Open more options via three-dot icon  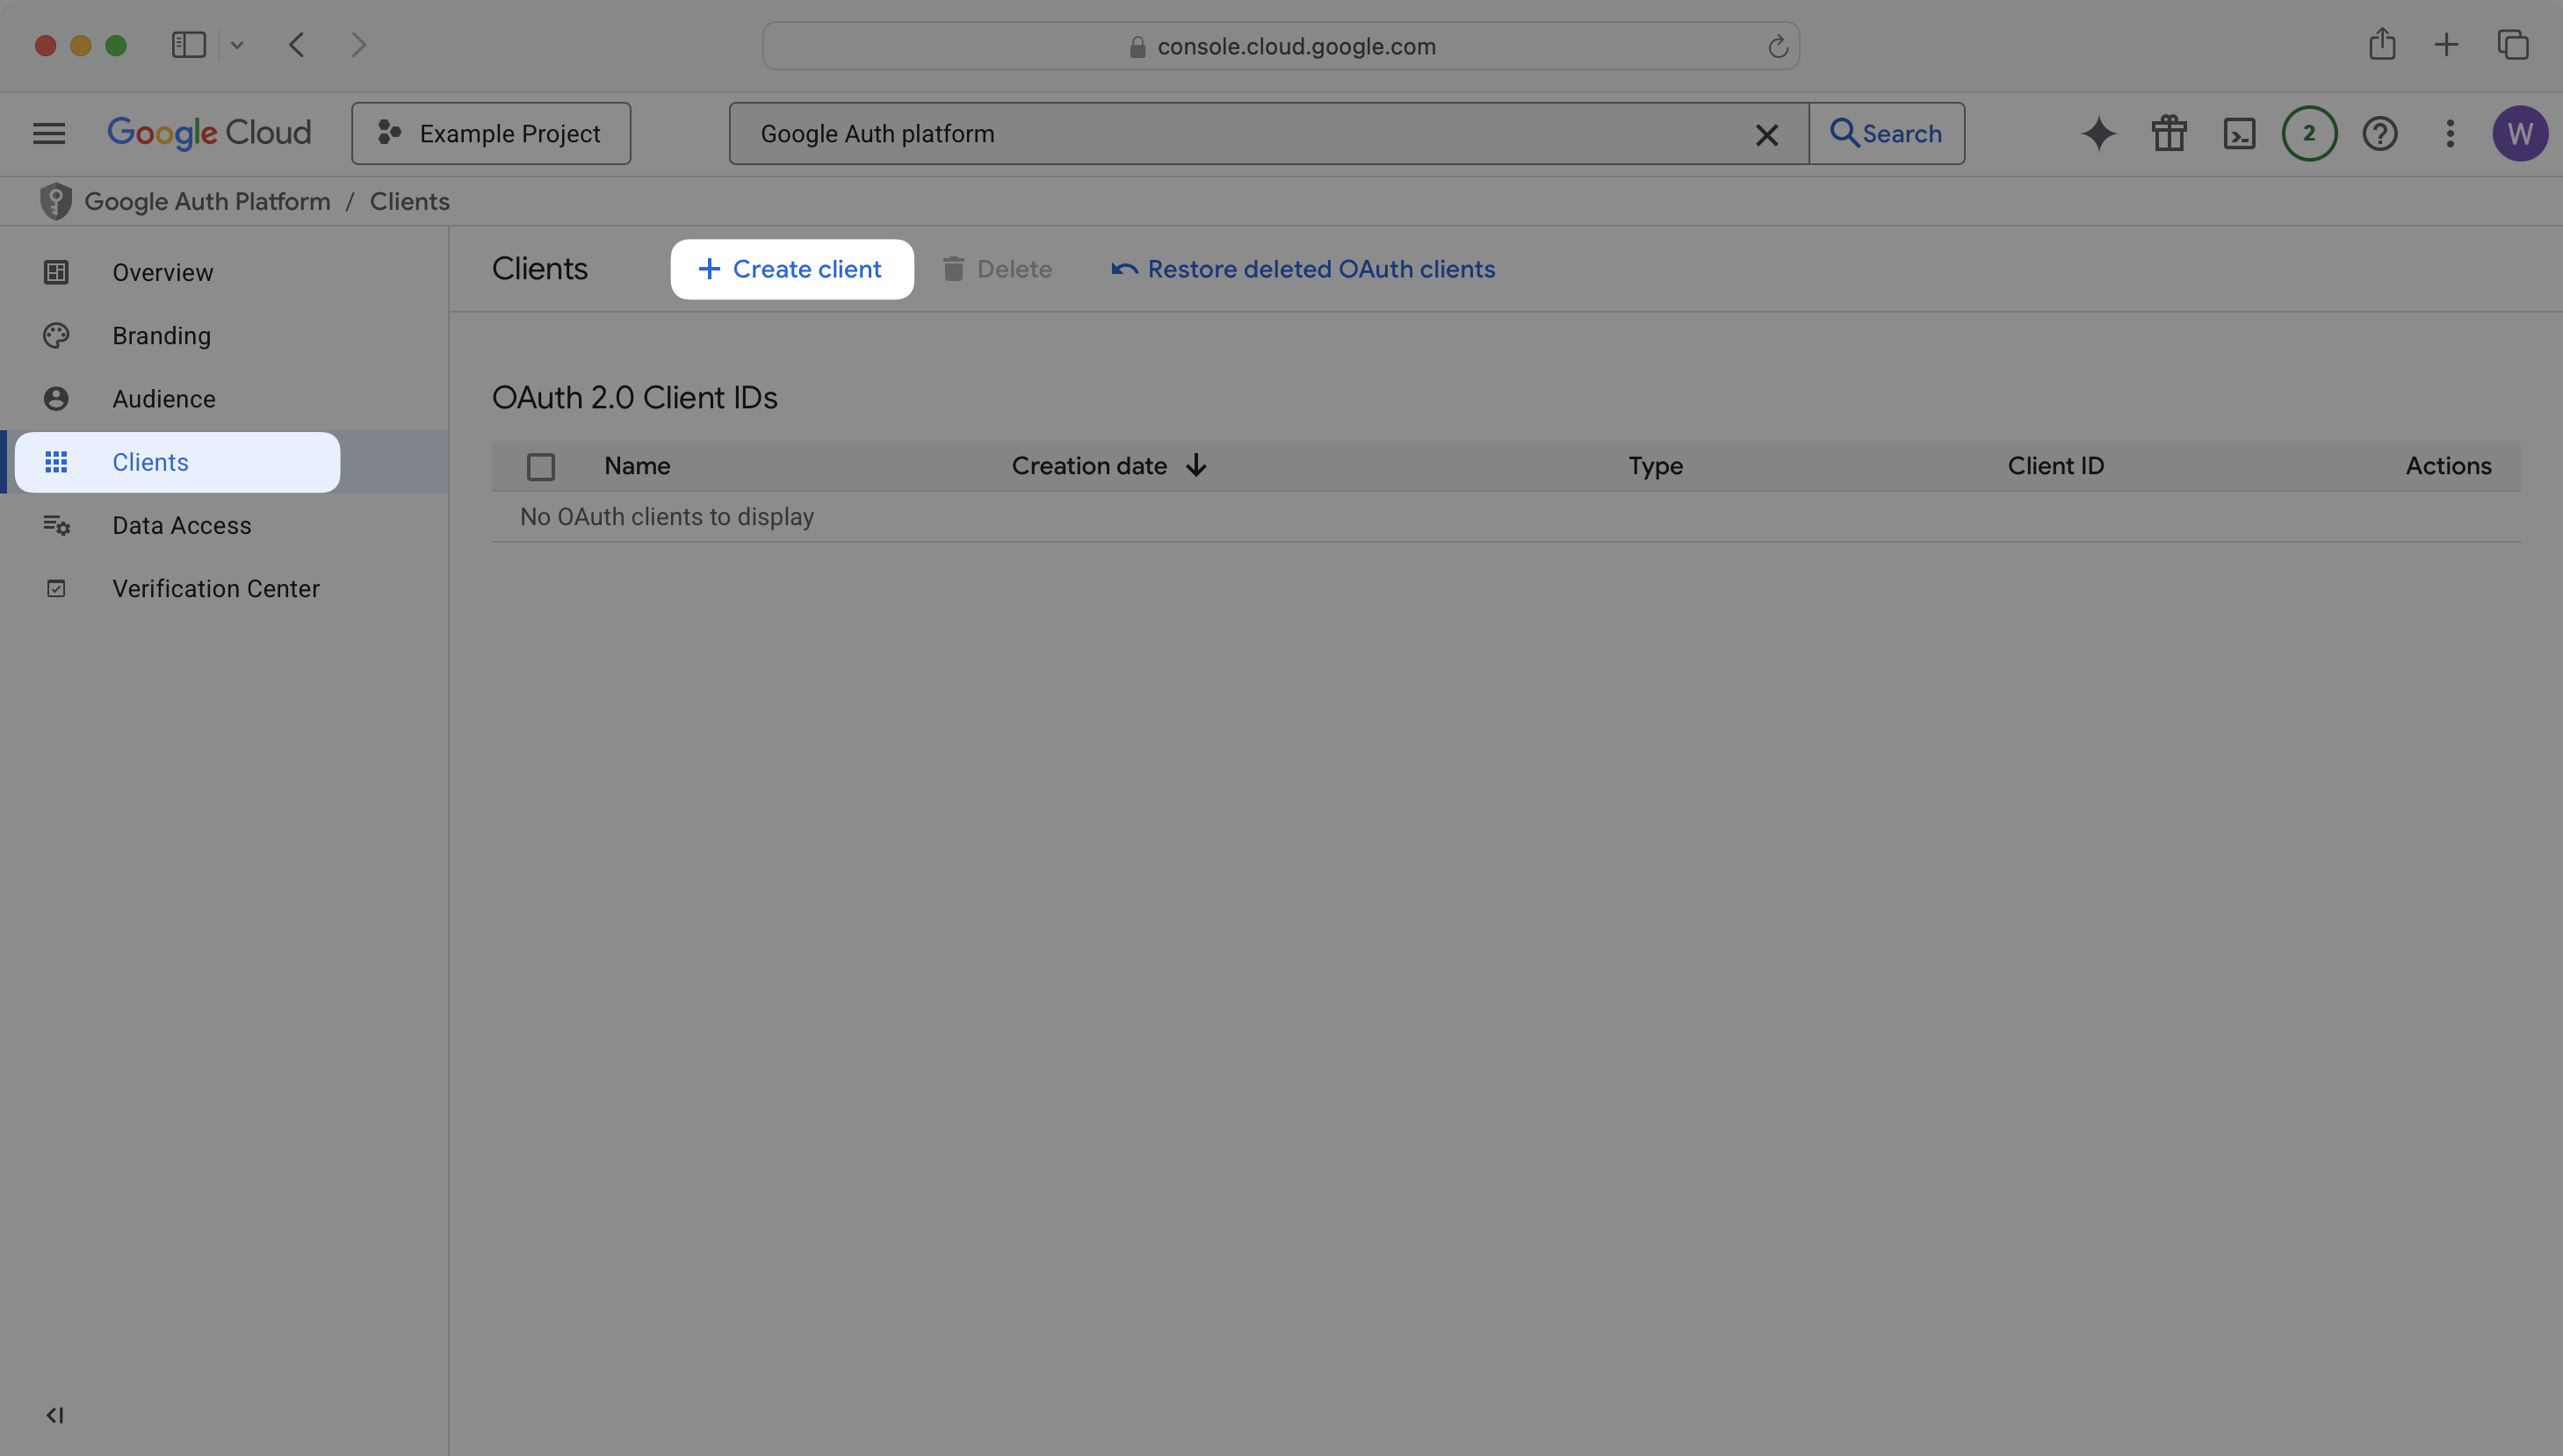click(2450, 133)
